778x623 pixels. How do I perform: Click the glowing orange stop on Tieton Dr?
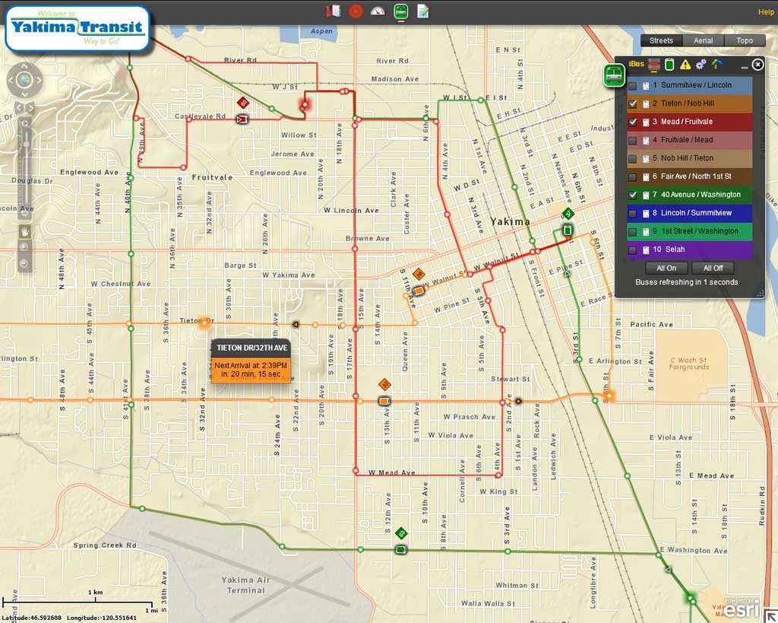pyautogui.click(x=204, y=323)
